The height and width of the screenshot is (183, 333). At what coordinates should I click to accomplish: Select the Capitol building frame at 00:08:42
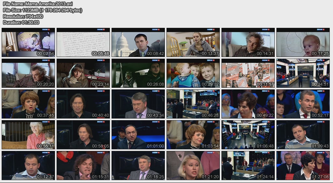138,42
